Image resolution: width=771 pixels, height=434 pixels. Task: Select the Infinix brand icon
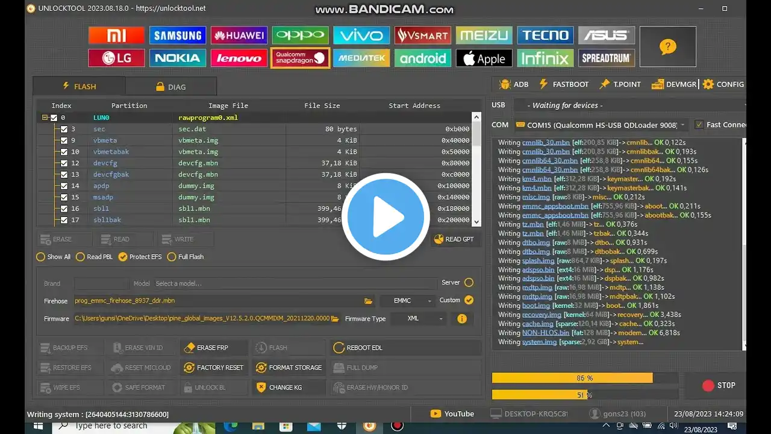[545, 58]
